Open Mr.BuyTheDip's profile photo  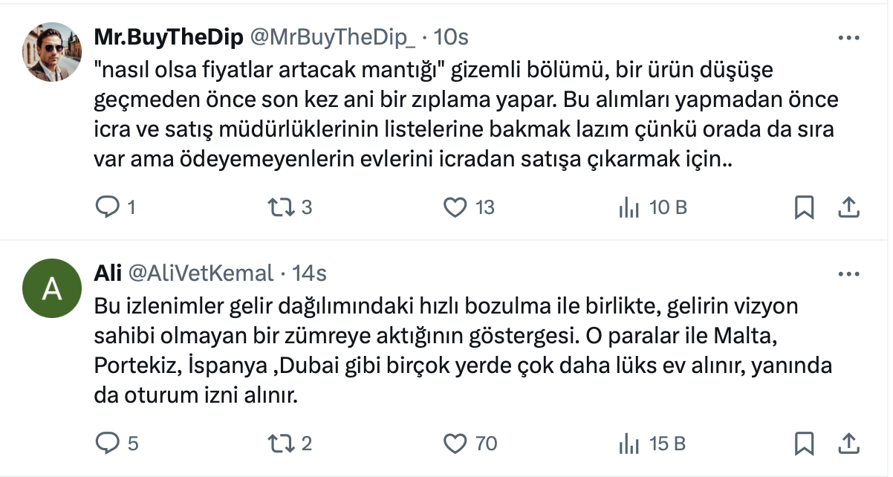click(x=52, y=51)
